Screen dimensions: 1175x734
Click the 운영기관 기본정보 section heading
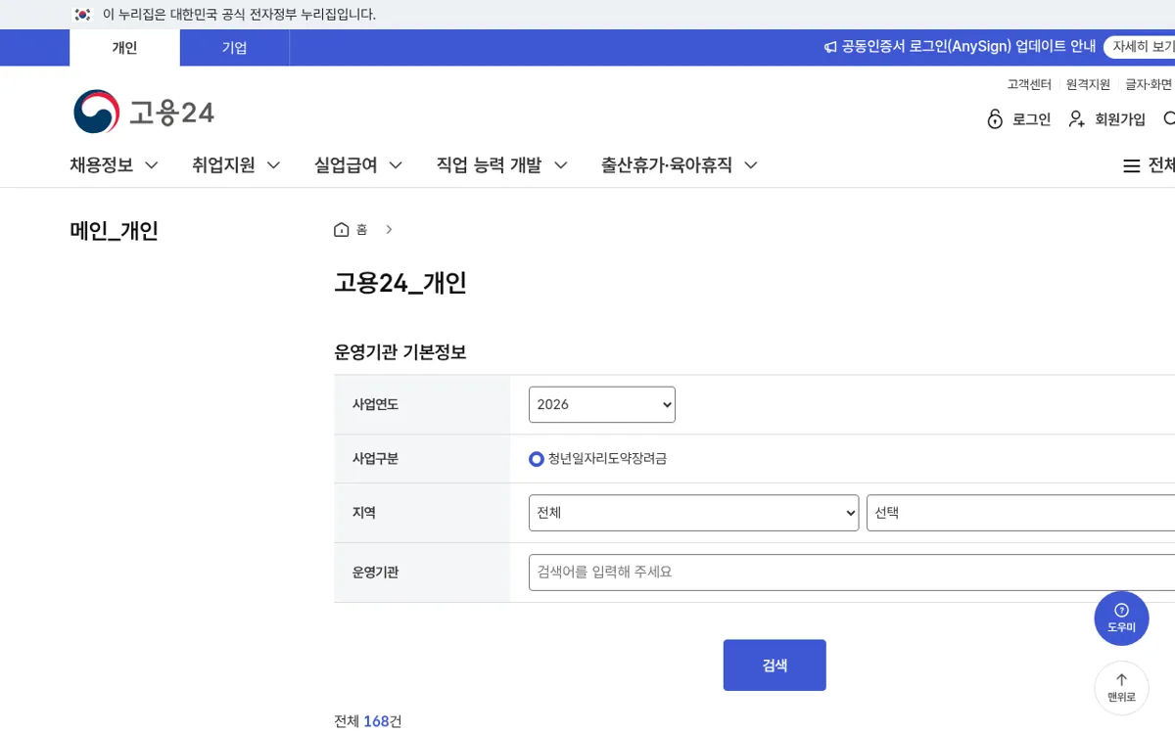[x=400, y=352]
